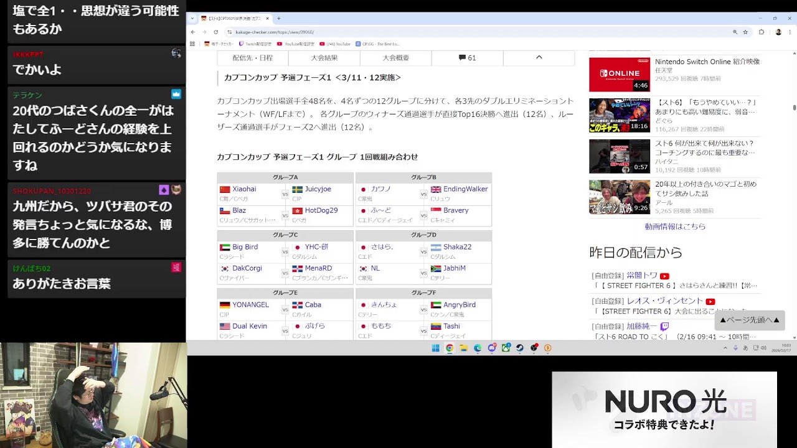Click player HotDog29 in Group A
This screenshot has height=448, width=797.
coord(321,210)
